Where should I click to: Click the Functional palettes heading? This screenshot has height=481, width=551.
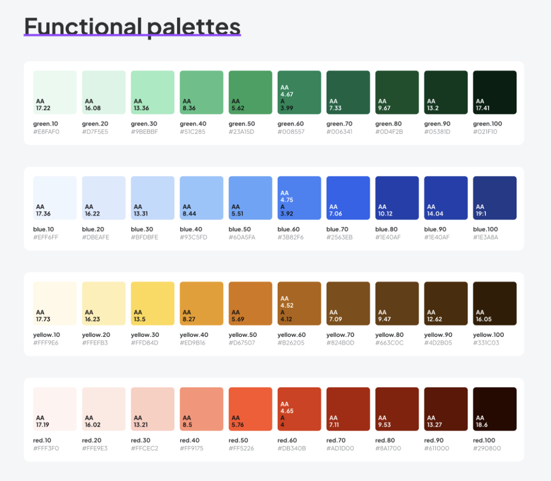[132, 26]
